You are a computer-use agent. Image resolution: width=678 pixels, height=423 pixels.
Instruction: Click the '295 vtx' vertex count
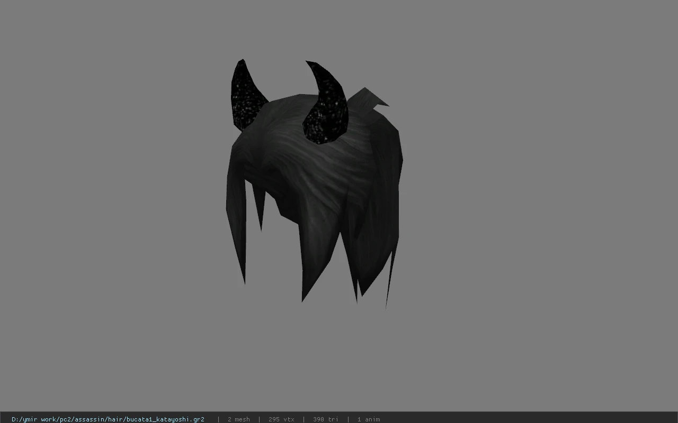click(x=281, y=419)
